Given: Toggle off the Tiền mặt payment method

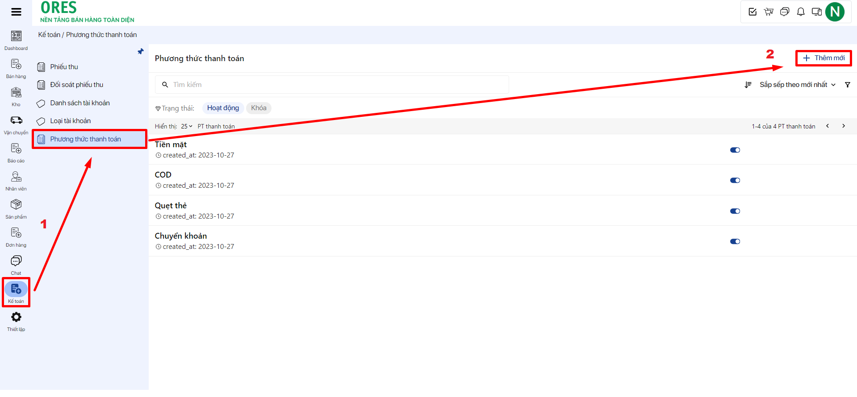Looking at the screenshot, I should click(x=735, y=150).
